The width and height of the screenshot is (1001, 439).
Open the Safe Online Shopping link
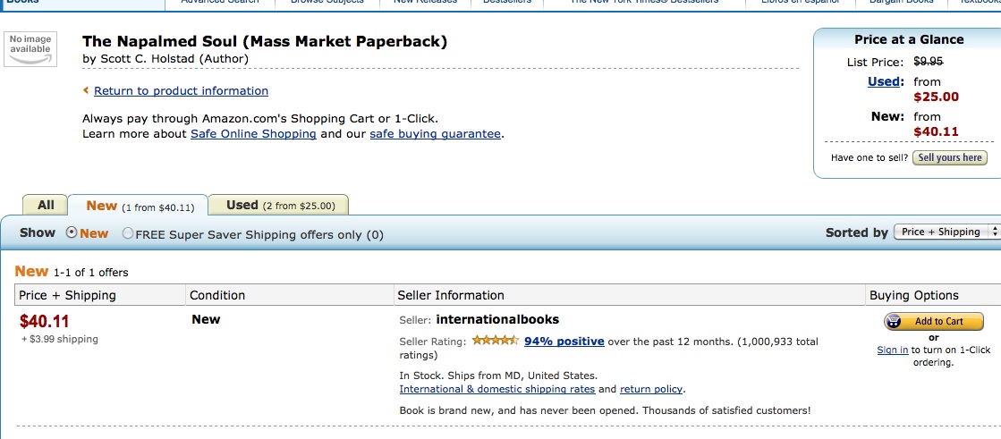pyautogui.click(x=253, y=133)
